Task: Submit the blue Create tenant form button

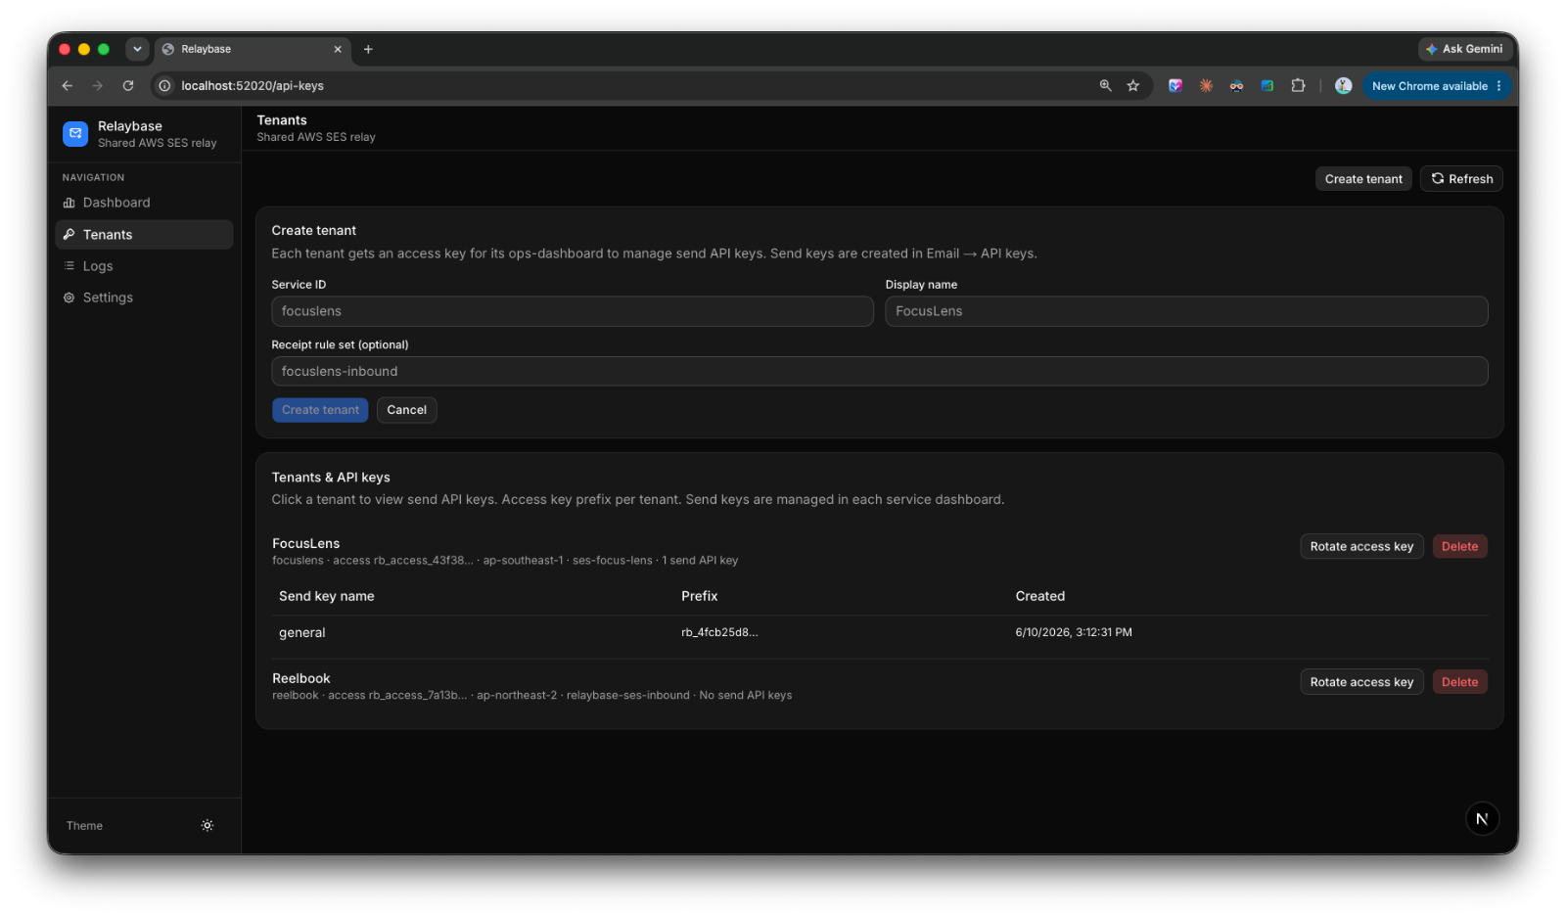Action: 320,410
